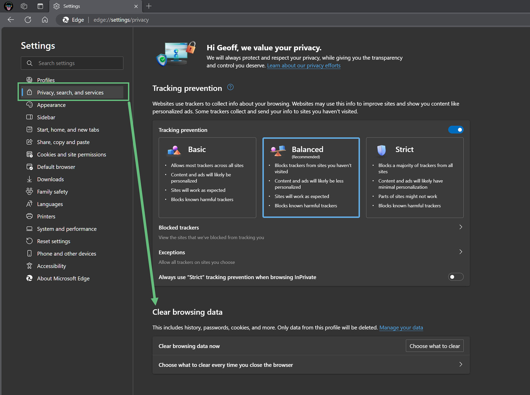Close the Settings tab
The width and height of the screenshot is (530, 395).
[136, 6]
